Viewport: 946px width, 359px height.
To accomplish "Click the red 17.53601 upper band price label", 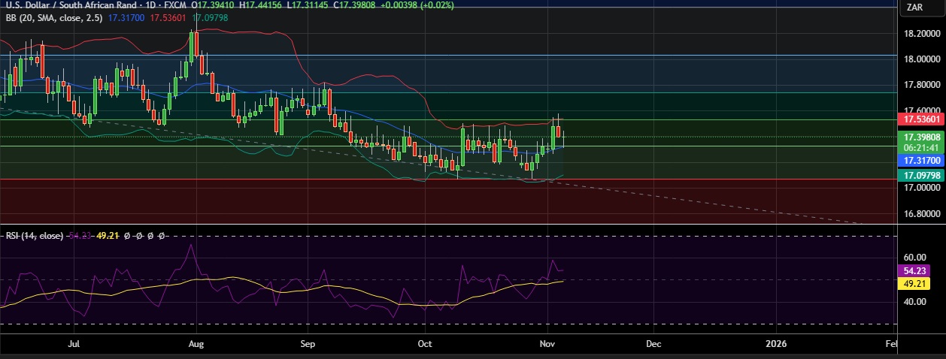I will click(921, 119).
